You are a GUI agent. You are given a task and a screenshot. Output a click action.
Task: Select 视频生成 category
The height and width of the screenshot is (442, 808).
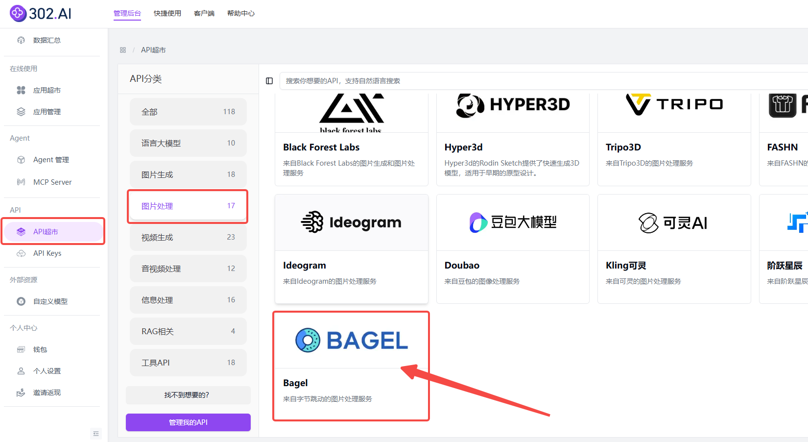pos(188,237)
